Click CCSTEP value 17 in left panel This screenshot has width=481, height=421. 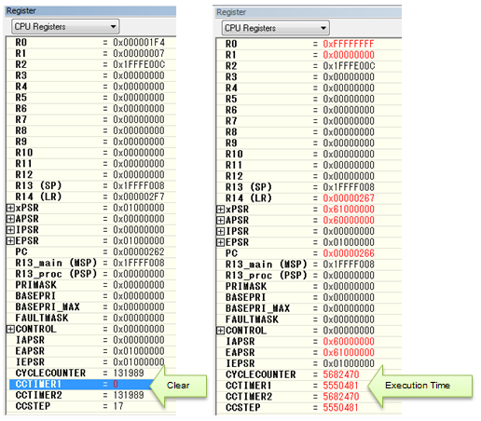tap(118, 406)
